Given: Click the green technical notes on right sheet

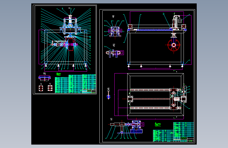Looking at the screenshot, I should point(158,125).
